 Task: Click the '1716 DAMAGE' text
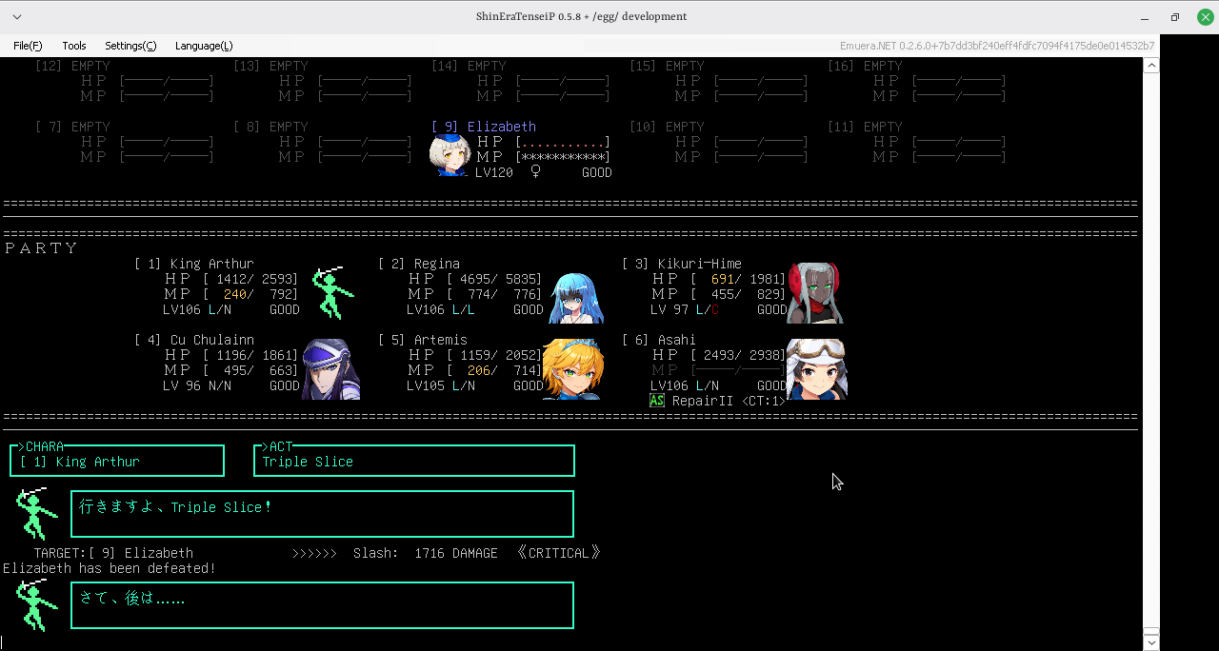(x=456, y=553)
